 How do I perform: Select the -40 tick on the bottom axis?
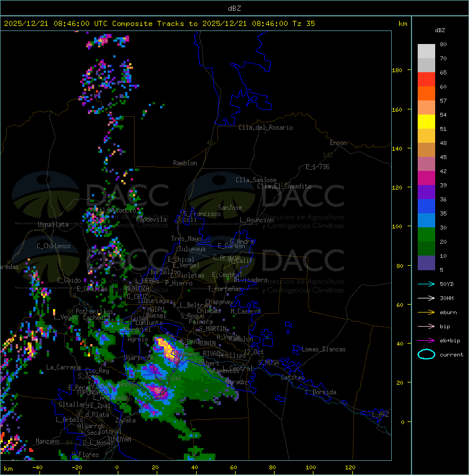37,468
